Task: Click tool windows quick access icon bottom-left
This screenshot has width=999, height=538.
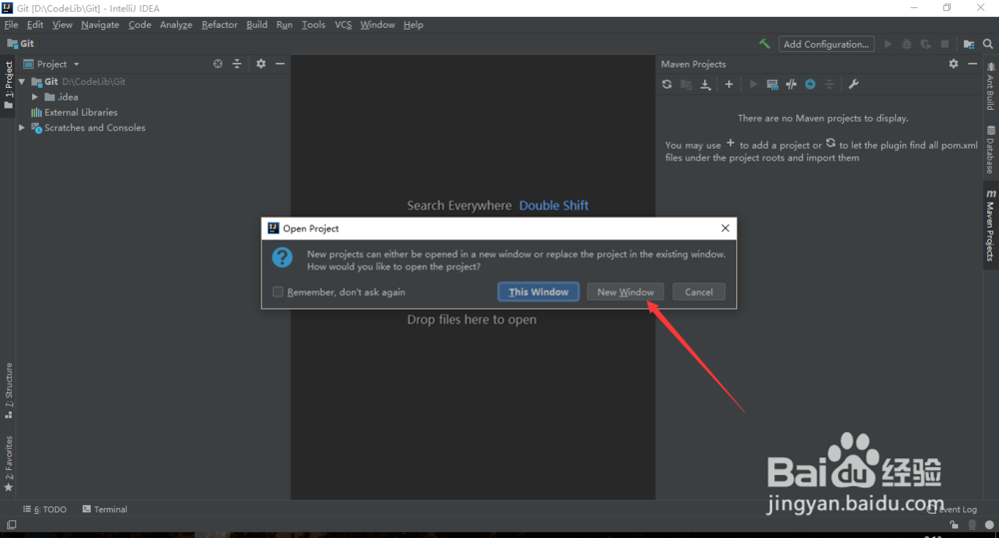Action: (x=11, y=525)
